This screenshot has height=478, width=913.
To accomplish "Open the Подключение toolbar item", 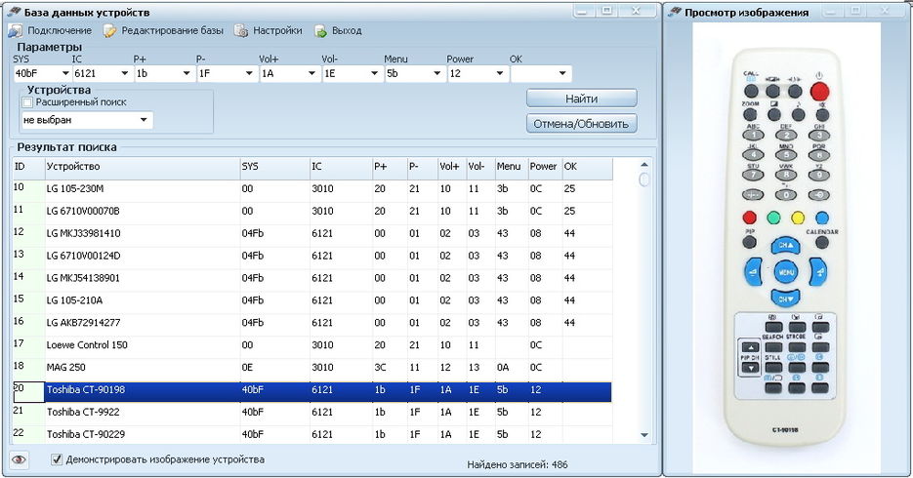I will click(50, 31).
